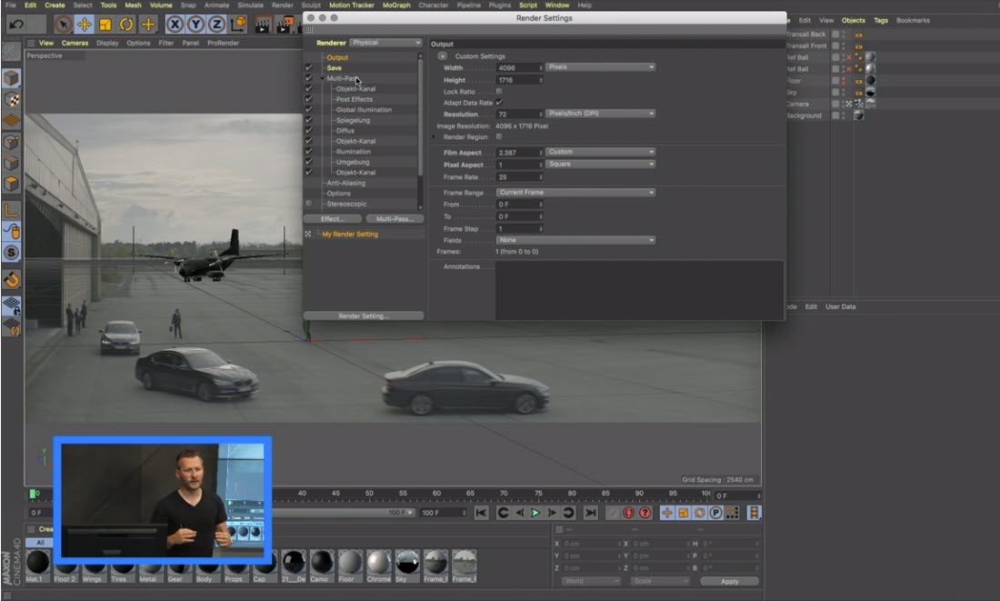The image size is (1000, 601).
Task: Click the Undo arrow icon
Action: click(x=15, y=25)
